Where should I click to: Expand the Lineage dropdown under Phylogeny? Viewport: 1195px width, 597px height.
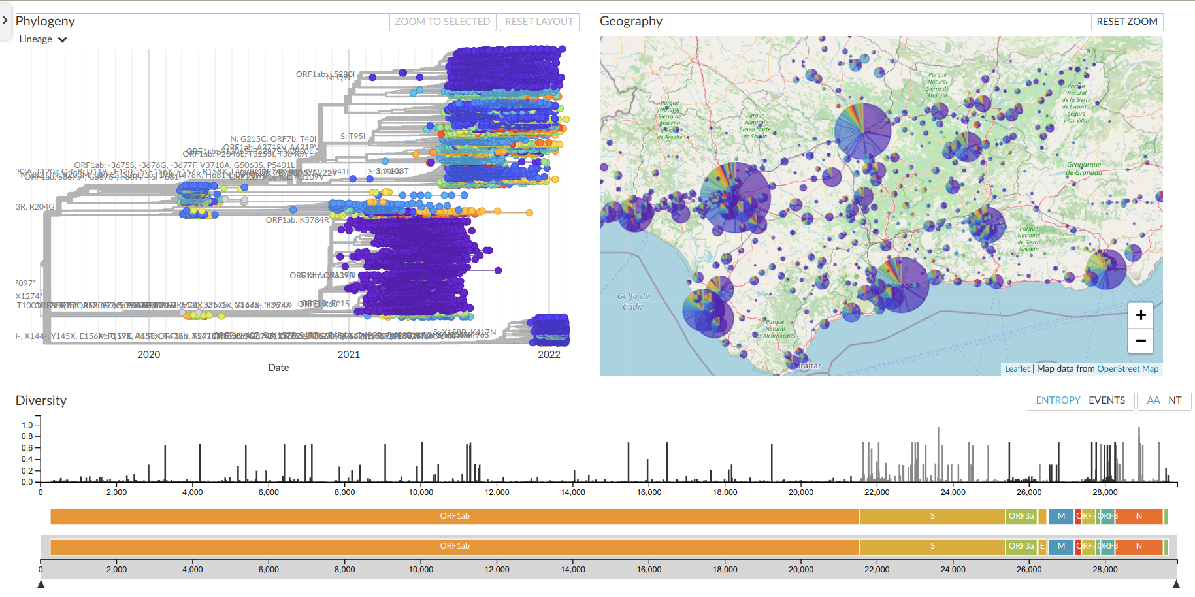[x=43, y=39]
